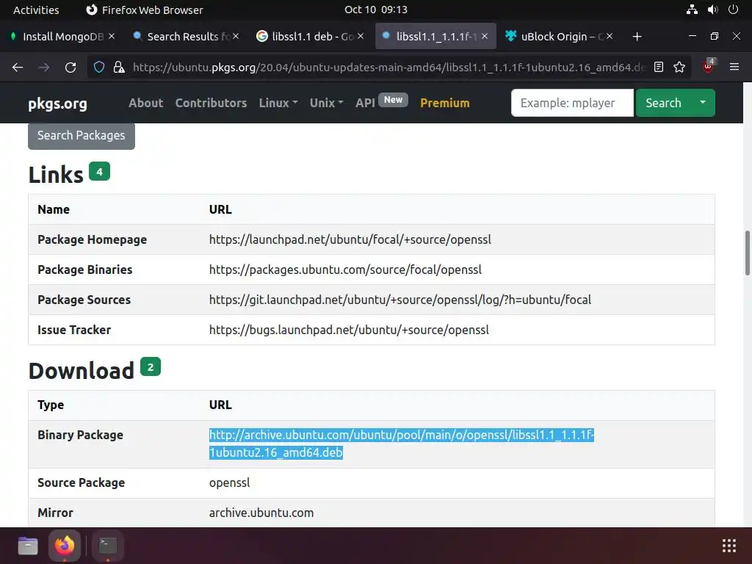
Task: Open network status indicator
Action: click(x=692, y=10)
